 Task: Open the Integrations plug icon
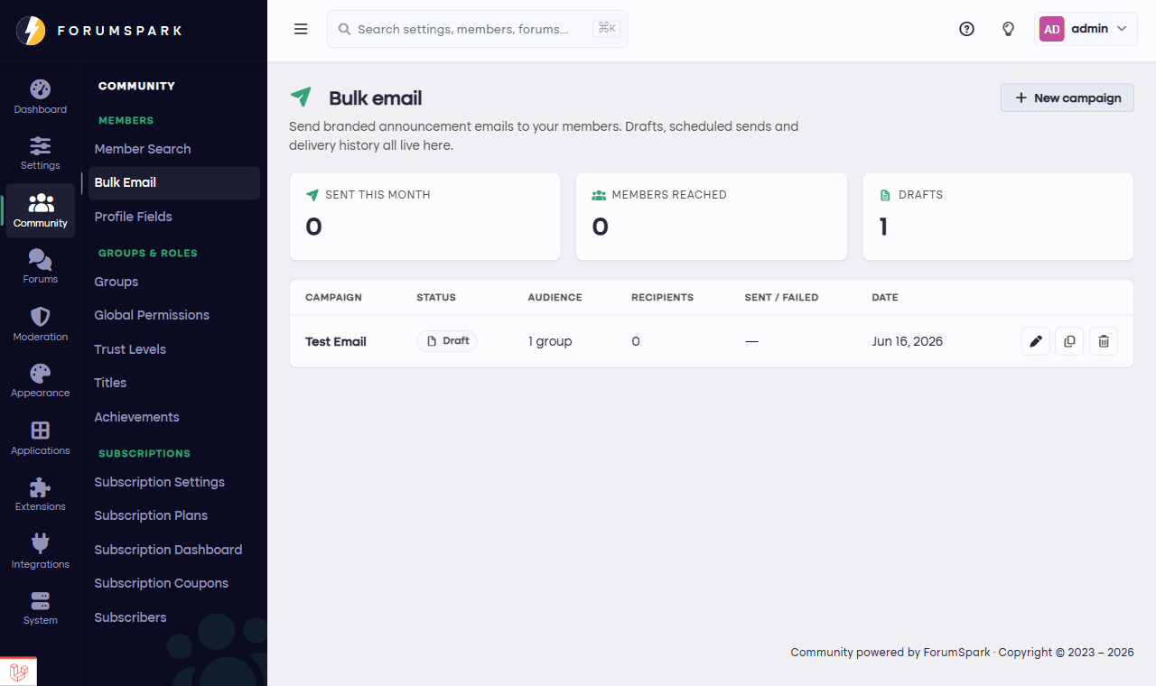click(x=41, y=543)
